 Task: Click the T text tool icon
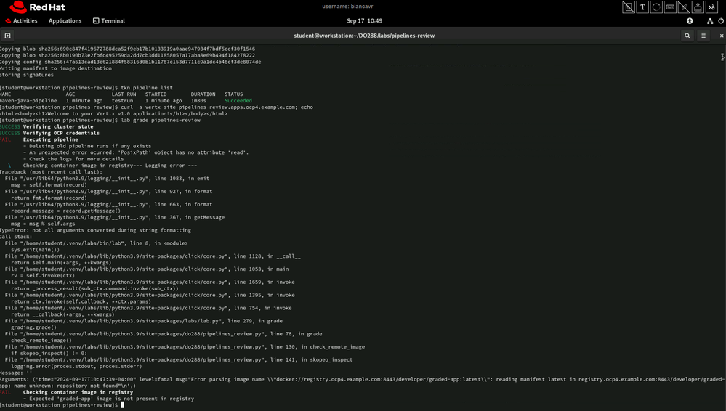[642, 7]
